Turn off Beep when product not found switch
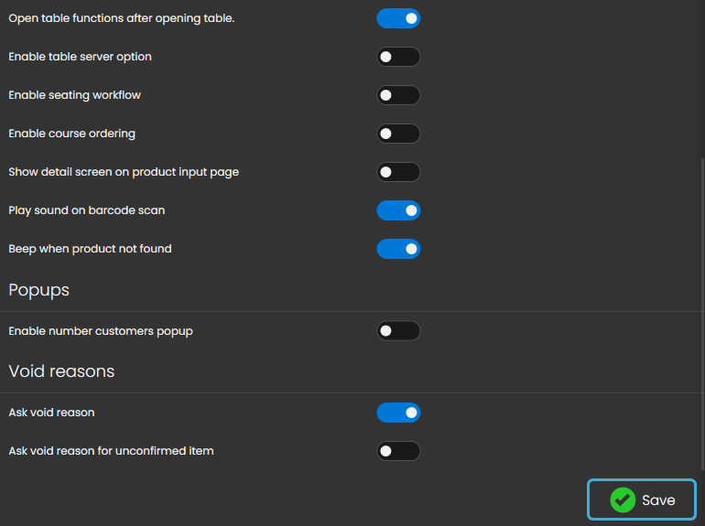Image resolution: width=705 pixels, height=526 pixels. coord(398,249)
